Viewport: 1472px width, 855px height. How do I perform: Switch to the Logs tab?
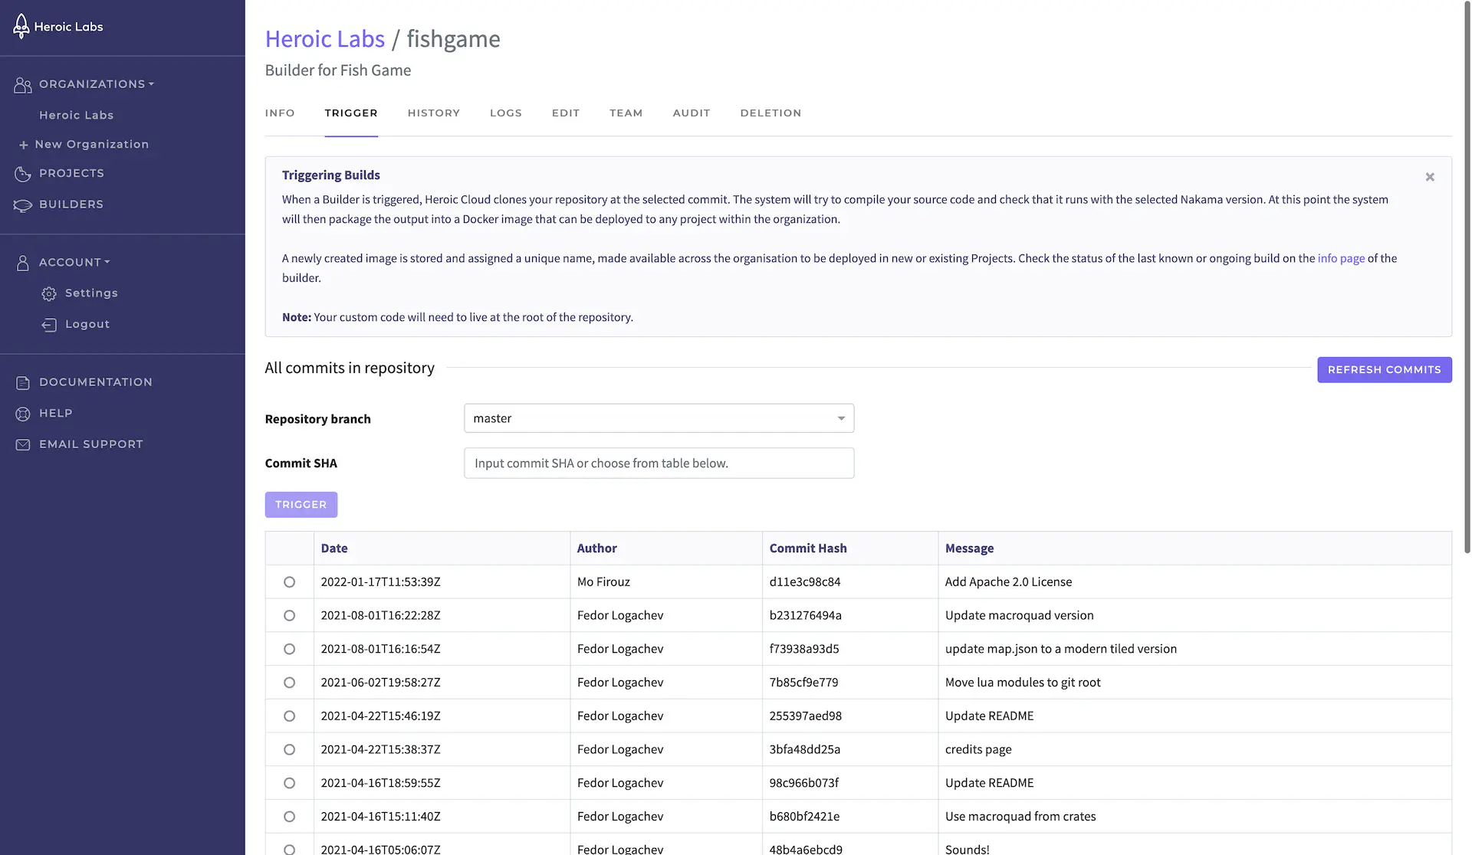[505, 112]
